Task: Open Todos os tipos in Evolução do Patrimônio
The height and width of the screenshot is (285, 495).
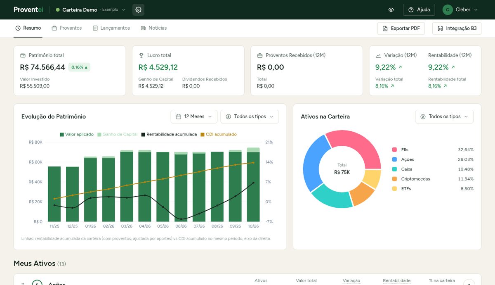Action: tap(250, 116)
